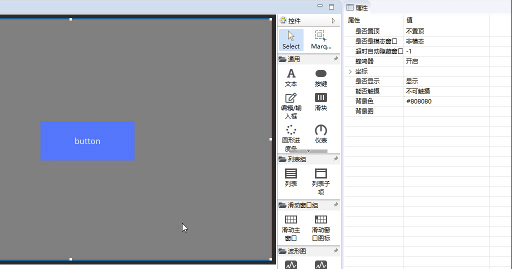Image resolution: width=512 pixels, height=269 pixels.
Task: Pick the 文本 text widget
Action: (x=291, y=77)
